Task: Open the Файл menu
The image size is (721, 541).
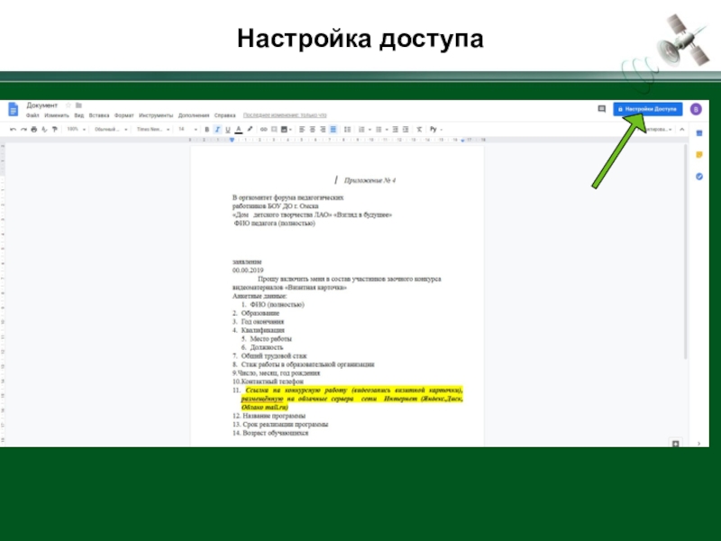Action: [32, 115]
